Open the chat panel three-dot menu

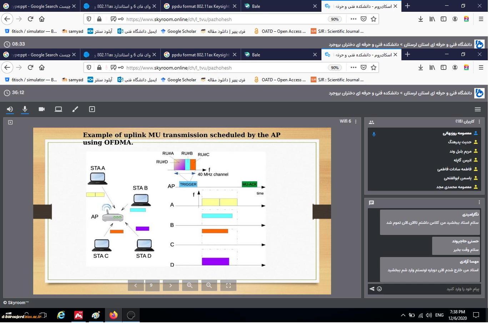tap(479, 202)
